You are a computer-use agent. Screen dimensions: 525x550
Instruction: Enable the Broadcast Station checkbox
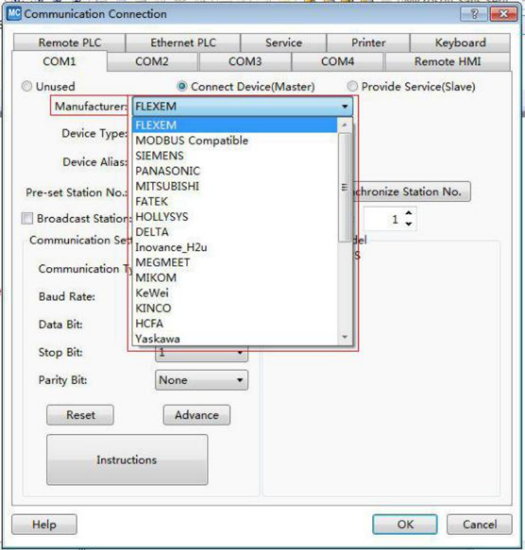click(x=27, y=218)
